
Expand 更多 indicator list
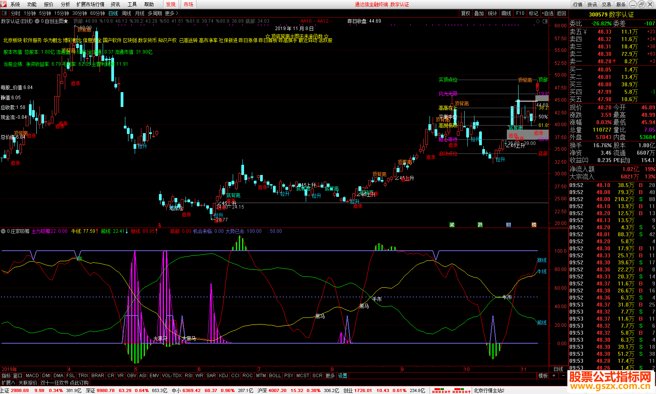(330, 376)
